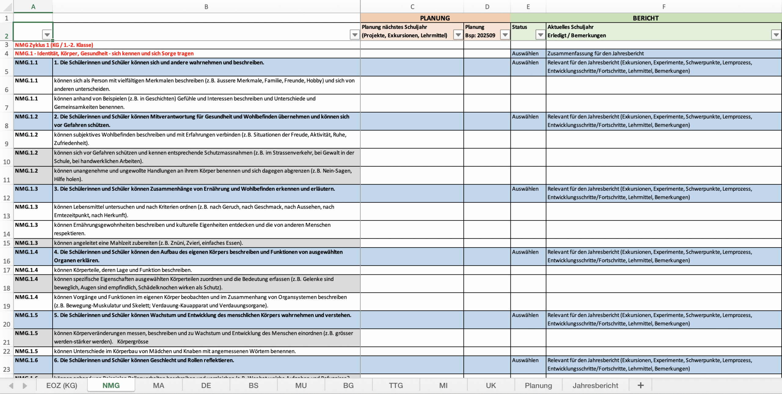Select row 12 header
Viewport: 782px width, 394px height.
point(6,198)
